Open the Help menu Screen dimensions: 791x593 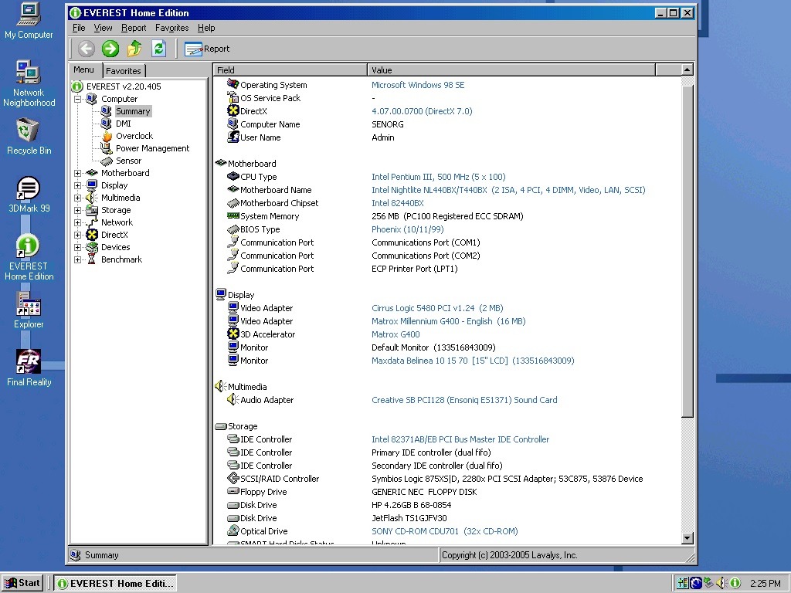click(206, 28)
